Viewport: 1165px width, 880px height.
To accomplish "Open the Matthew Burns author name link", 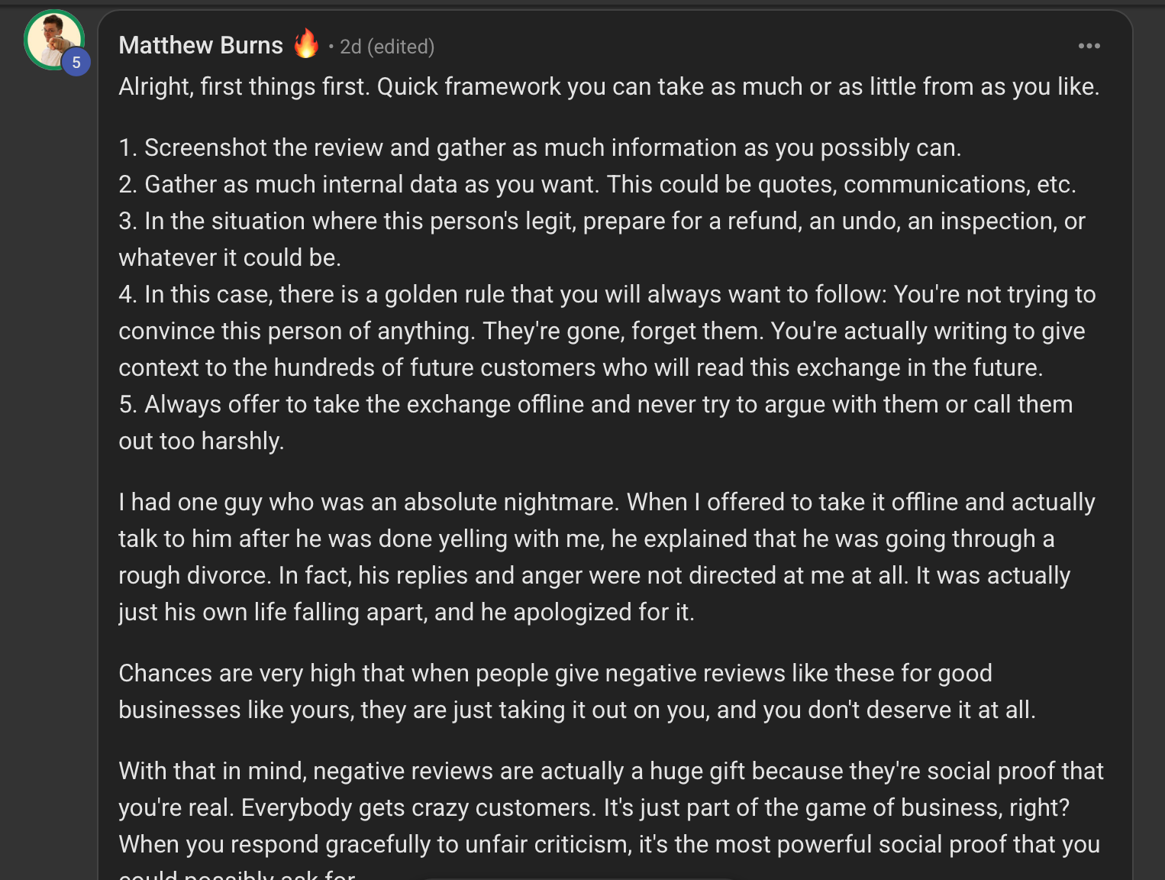I will point(201,46).
